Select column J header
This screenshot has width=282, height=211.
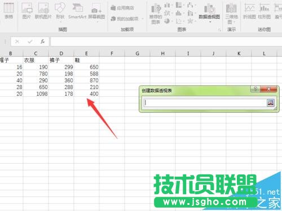click(x=213, y=53)
